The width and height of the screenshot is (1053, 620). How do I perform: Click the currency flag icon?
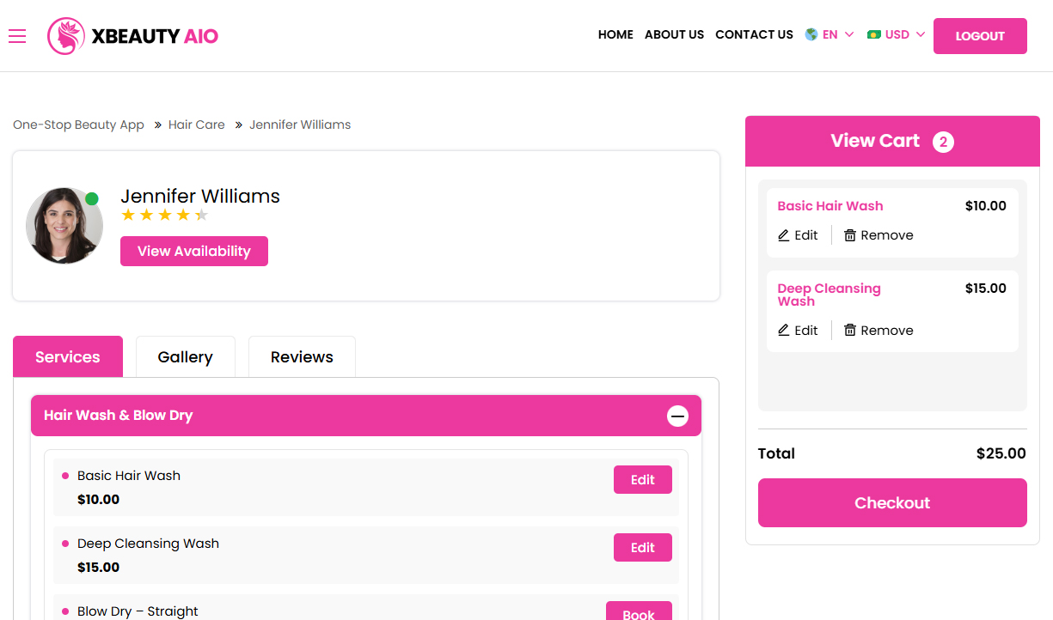tap(874, 35)
